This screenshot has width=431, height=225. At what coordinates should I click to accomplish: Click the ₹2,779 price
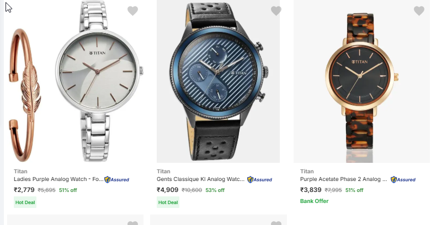click(x=24, y=190)
